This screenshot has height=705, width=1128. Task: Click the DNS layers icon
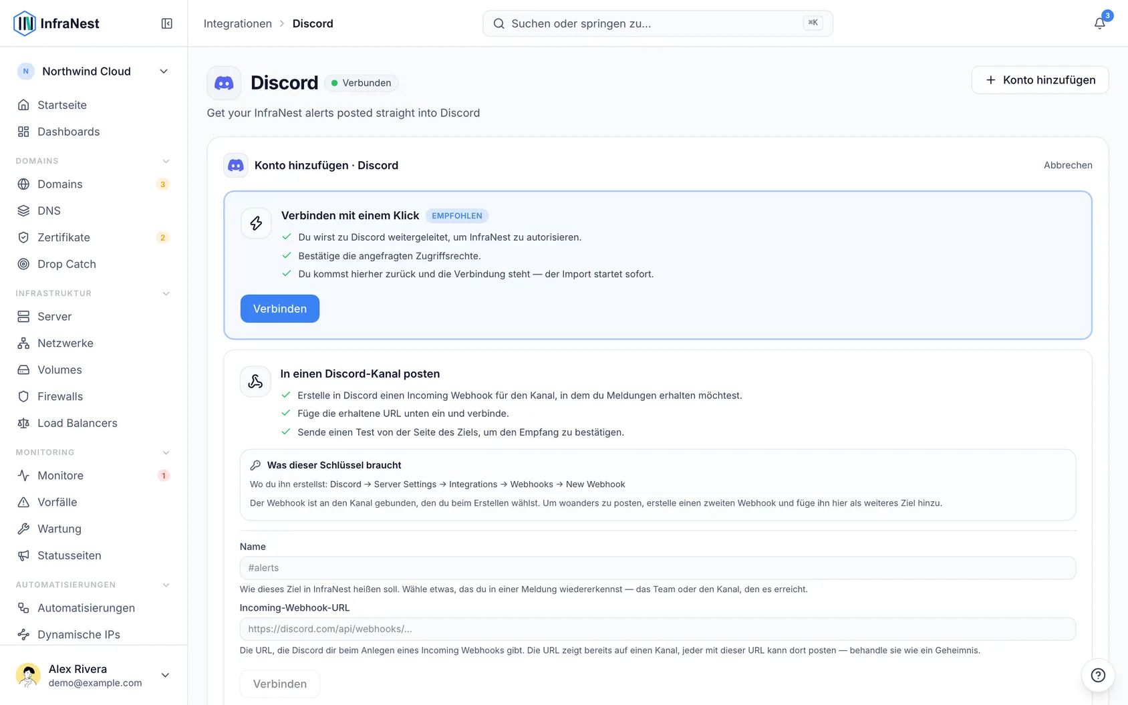coord(23,210)
